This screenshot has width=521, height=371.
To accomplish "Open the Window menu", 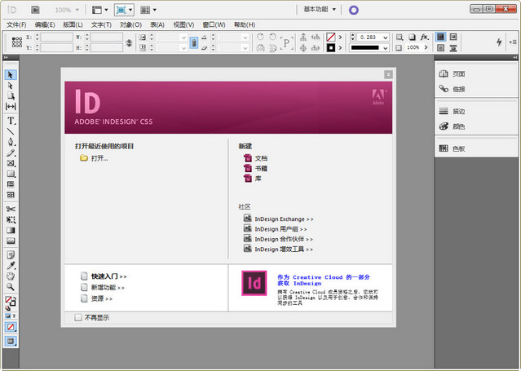I will coord(214,24).
